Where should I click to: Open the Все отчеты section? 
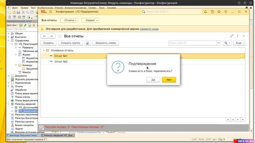tap(49, 20)
